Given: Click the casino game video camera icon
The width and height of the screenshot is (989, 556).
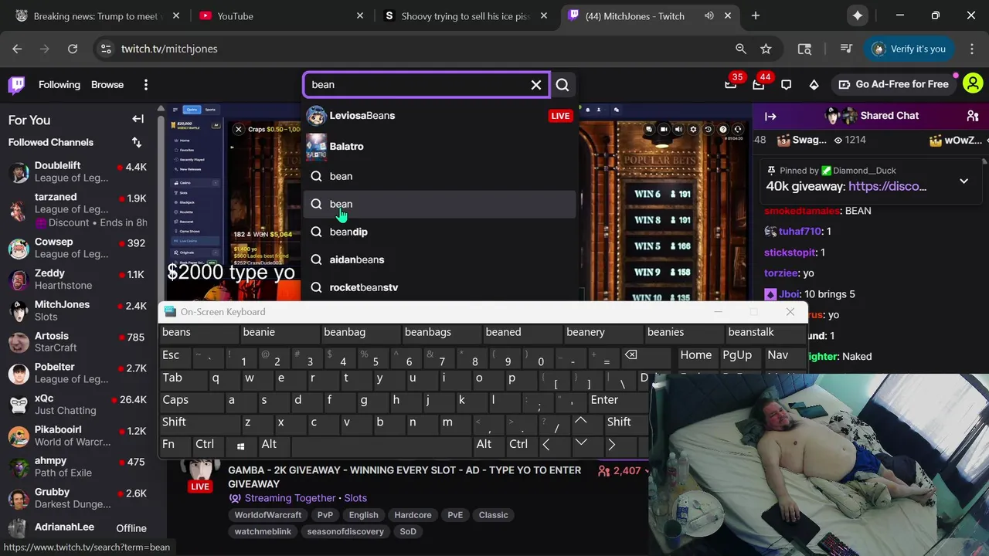Looking at the screenshot, I should pyautogui.click(x=663, y=130).
